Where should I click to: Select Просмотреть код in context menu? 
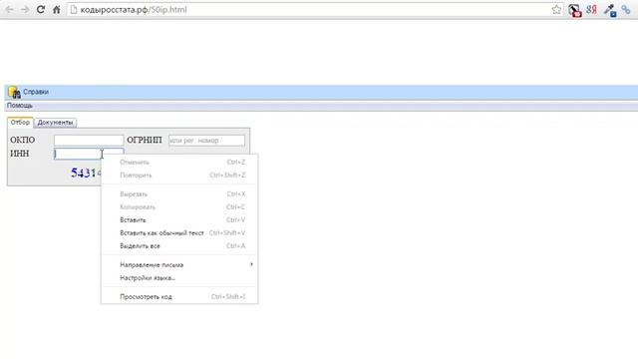pyautogui.click(x=179, y=297)
